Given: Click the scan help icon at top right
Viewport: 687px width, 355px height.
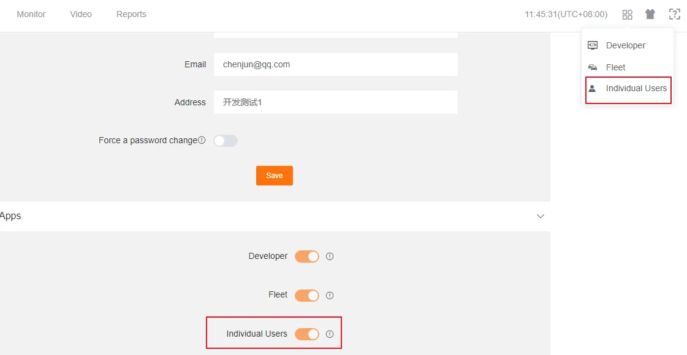Looking at the screenshot, I should (675, 14).
